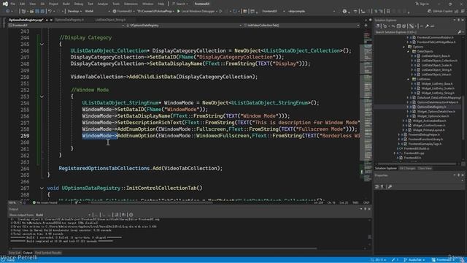The image size is (467, 263).
Task: Click Start Without Debugging outline play icon
Action: (220, 12)
